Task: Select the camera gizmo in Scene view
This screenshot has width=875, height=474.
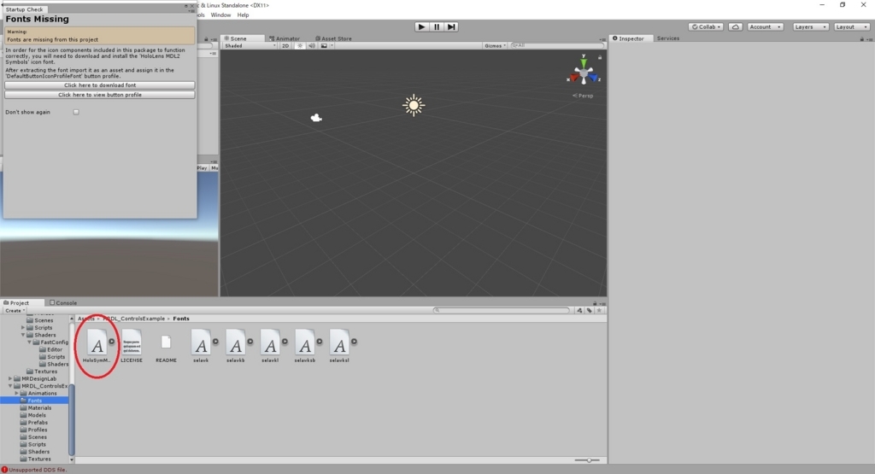Action: point(316,118)
